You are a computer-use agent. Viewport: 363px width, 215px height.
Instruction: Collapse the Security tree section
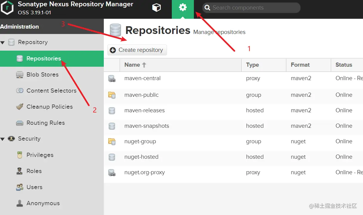3,139
